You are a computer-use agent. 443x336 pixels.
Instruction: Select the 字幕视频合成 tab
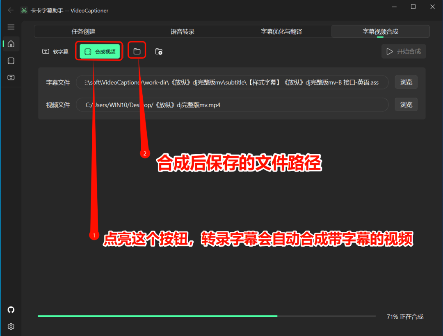(x=380, y=31)
